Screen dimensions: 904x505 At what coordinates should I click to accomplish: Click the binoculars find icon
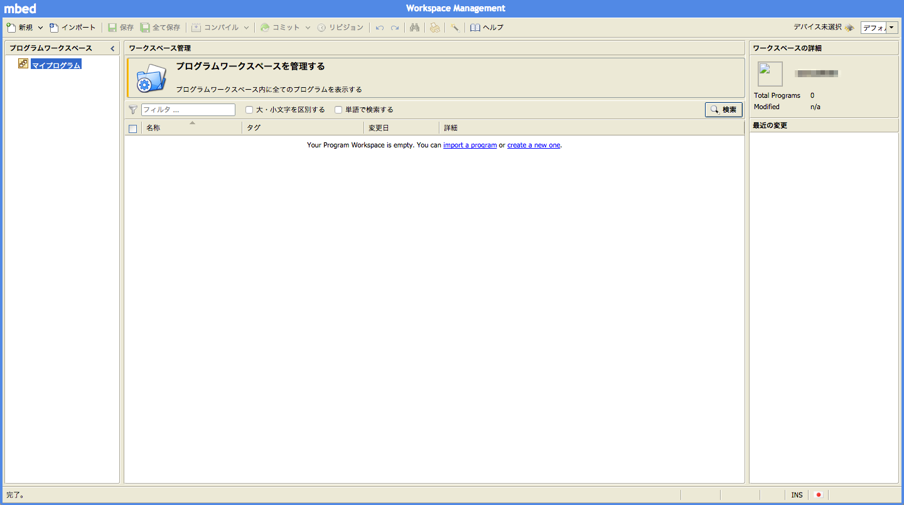[x=414, y=27]
